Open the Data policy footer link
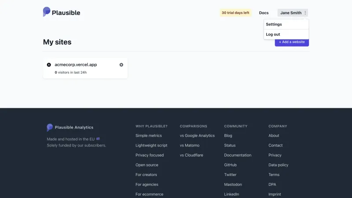 [x=278, y=165]
